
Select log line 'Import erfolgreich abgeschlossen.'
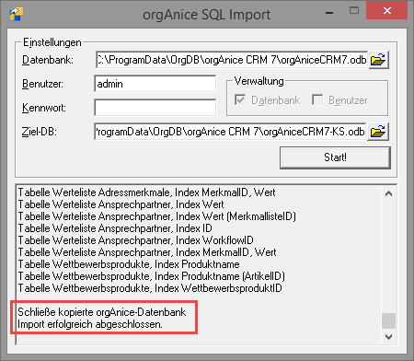coord(90,324)
